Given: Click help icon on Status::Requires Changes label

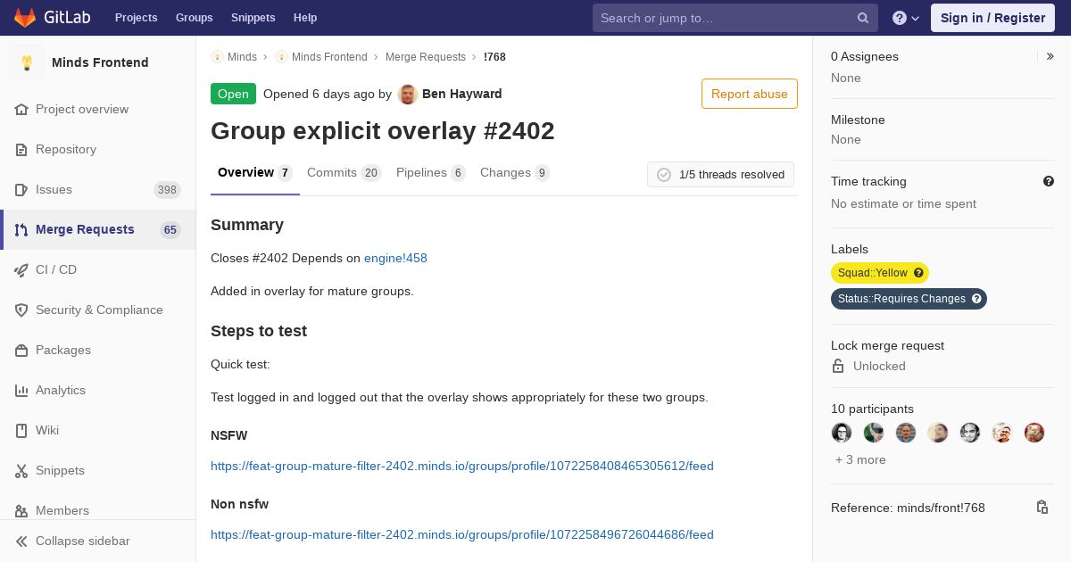Looking at the screenshot, I should [976, 299].
